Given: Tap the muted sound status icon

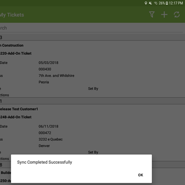Looking at the screenshot, I should pos(151,3).
